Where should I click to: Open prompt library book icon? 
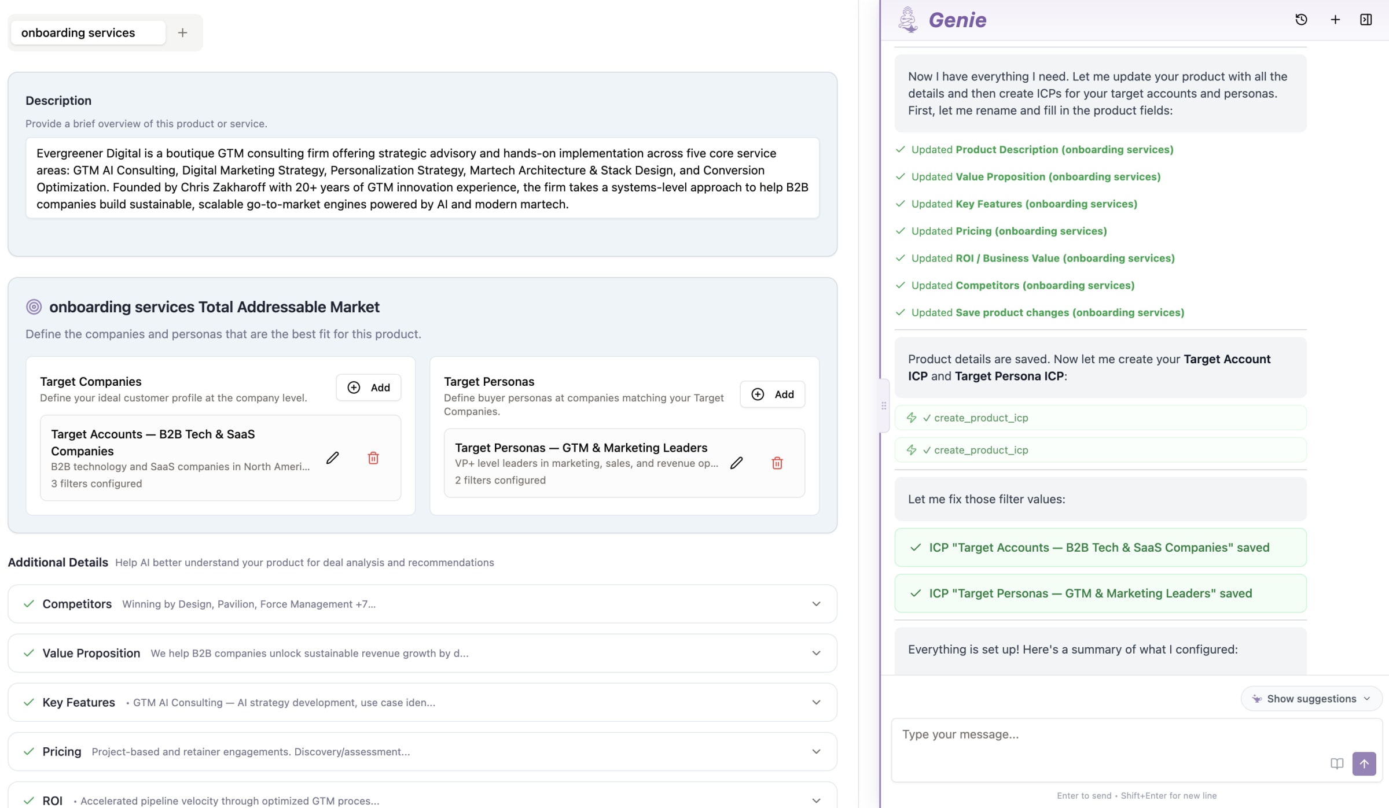pyautogui.click(x=1337, y=763)
